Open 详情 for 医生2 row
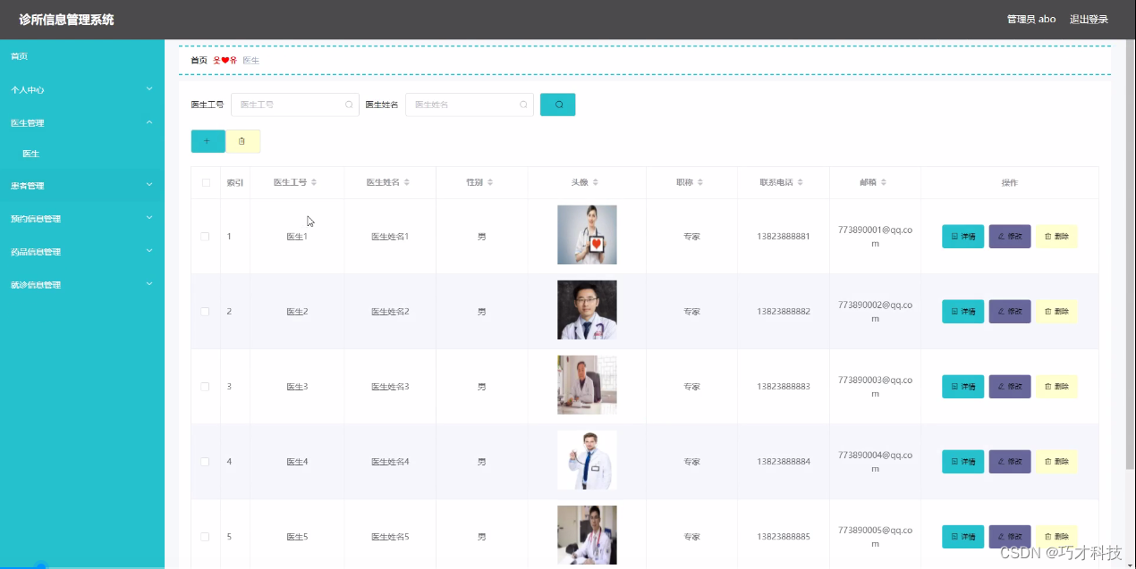The height and width of the screenshot is (569, 1136). coord(962,312)
